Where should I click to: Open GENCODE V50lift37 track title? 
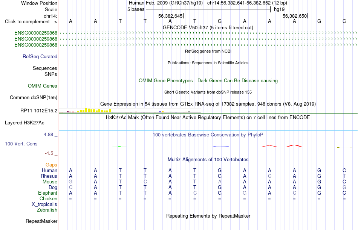coord(208,27)
